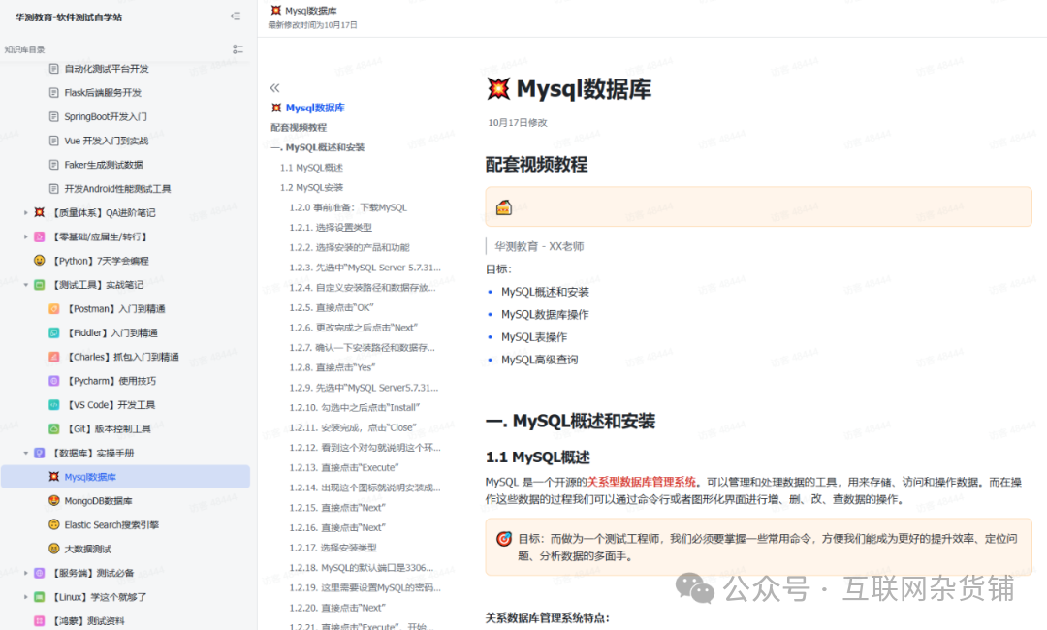
Task: Click teal icon beside 【Fiddler】入门到精通
Action: coord(54,332)
